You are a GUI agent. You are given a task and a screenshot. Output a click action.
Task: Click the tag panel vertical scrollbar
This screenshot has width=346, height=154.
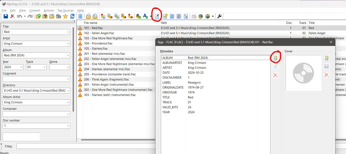(x=73, y=69)
